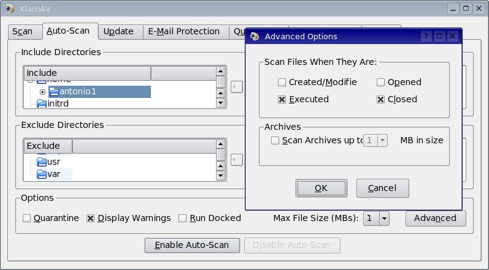
Task: Click left arrow button beside Include list
Action: [237, 87]
